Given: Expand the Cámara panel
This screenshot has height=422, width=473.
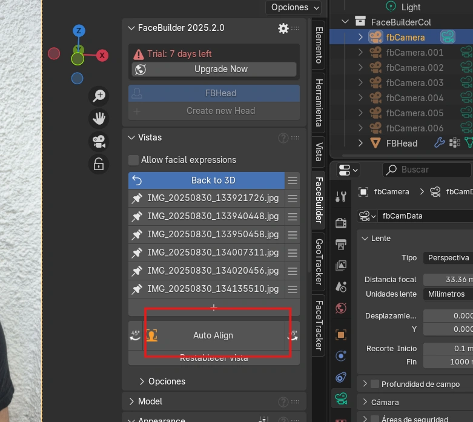Looking at the screenshot, I should pos(365,402).
